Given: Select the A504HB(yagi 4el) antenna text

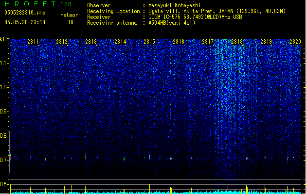Looking at the screenshot, I should [172, 23].
